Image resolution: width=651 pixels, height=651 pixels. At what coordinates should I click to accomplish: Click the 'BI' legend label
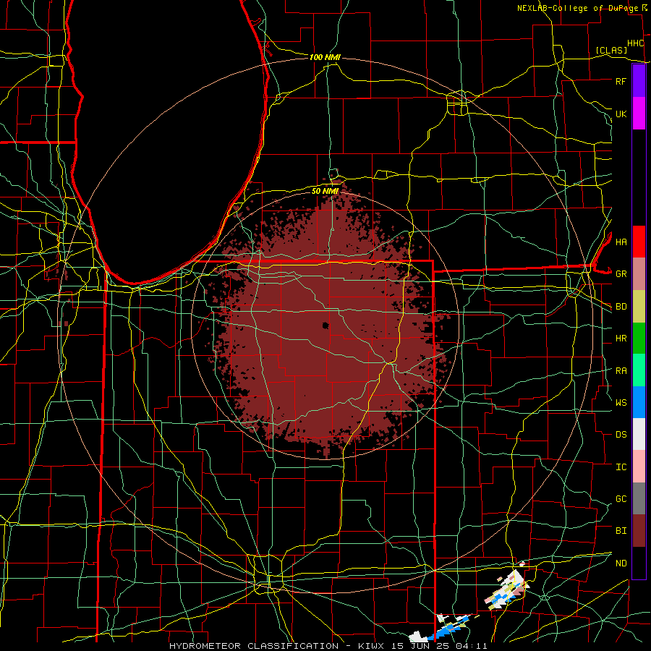point(621,531)
